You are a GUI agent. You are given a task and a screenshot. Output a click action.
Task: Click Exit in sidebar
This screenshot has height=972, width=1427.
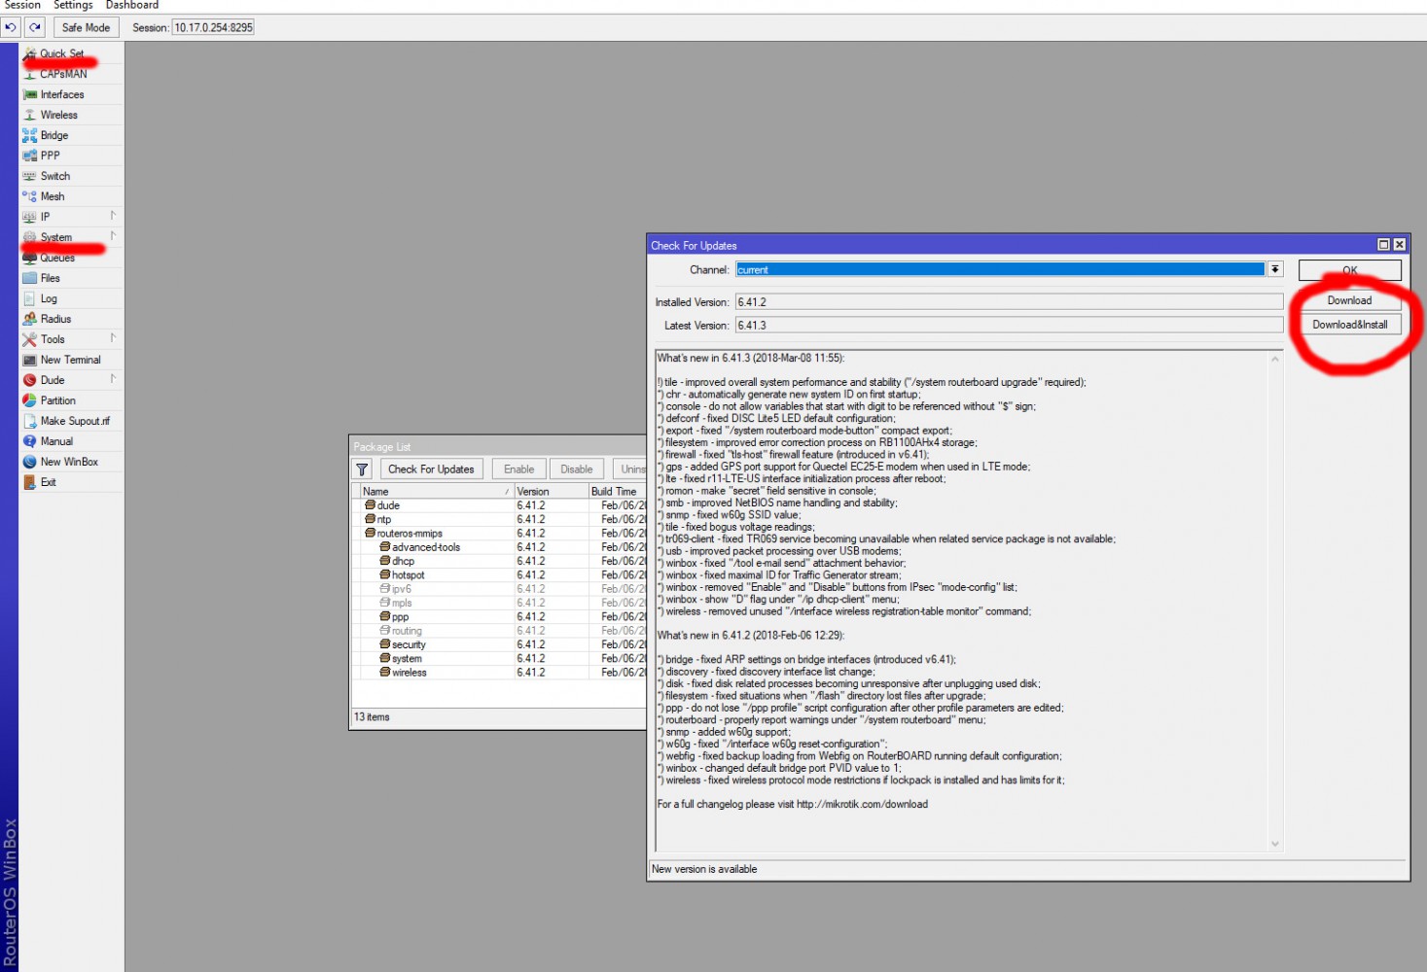pos(48,482)
